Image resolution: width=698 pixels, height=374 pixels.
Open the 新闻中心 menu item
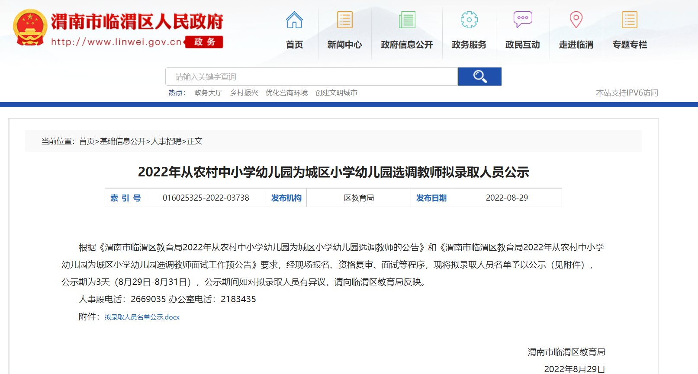(x=344, y=45)
